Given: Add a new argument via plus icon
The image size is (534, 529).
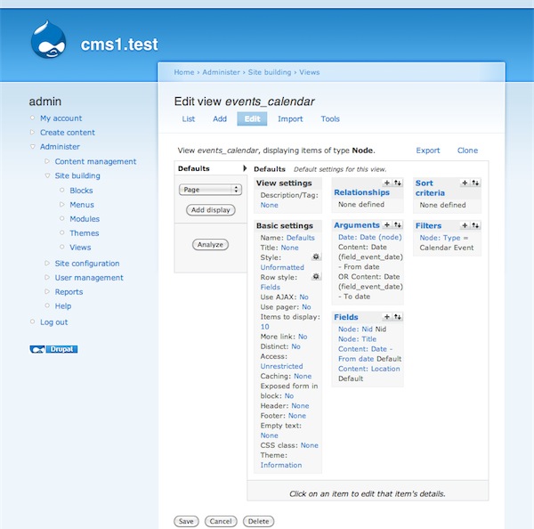Looking at the screenshot, I should pos(386,225).
